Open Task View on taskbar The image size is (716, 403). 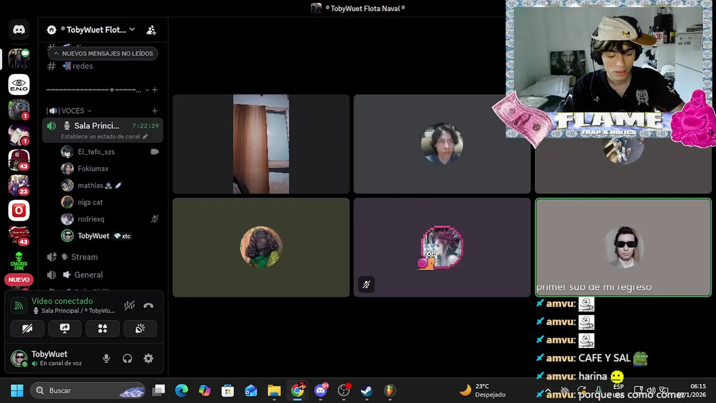pos(159,390)
